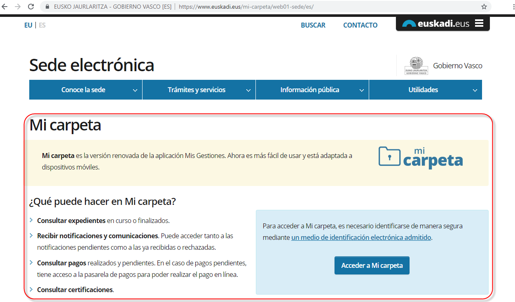
Task: View site security via the padlock icon
Action: (x=47, y=7)
